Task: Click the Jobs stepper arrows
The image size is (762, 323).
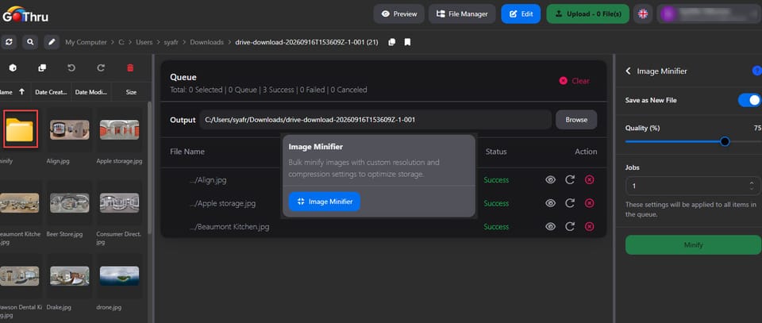Action: point(752,186)
